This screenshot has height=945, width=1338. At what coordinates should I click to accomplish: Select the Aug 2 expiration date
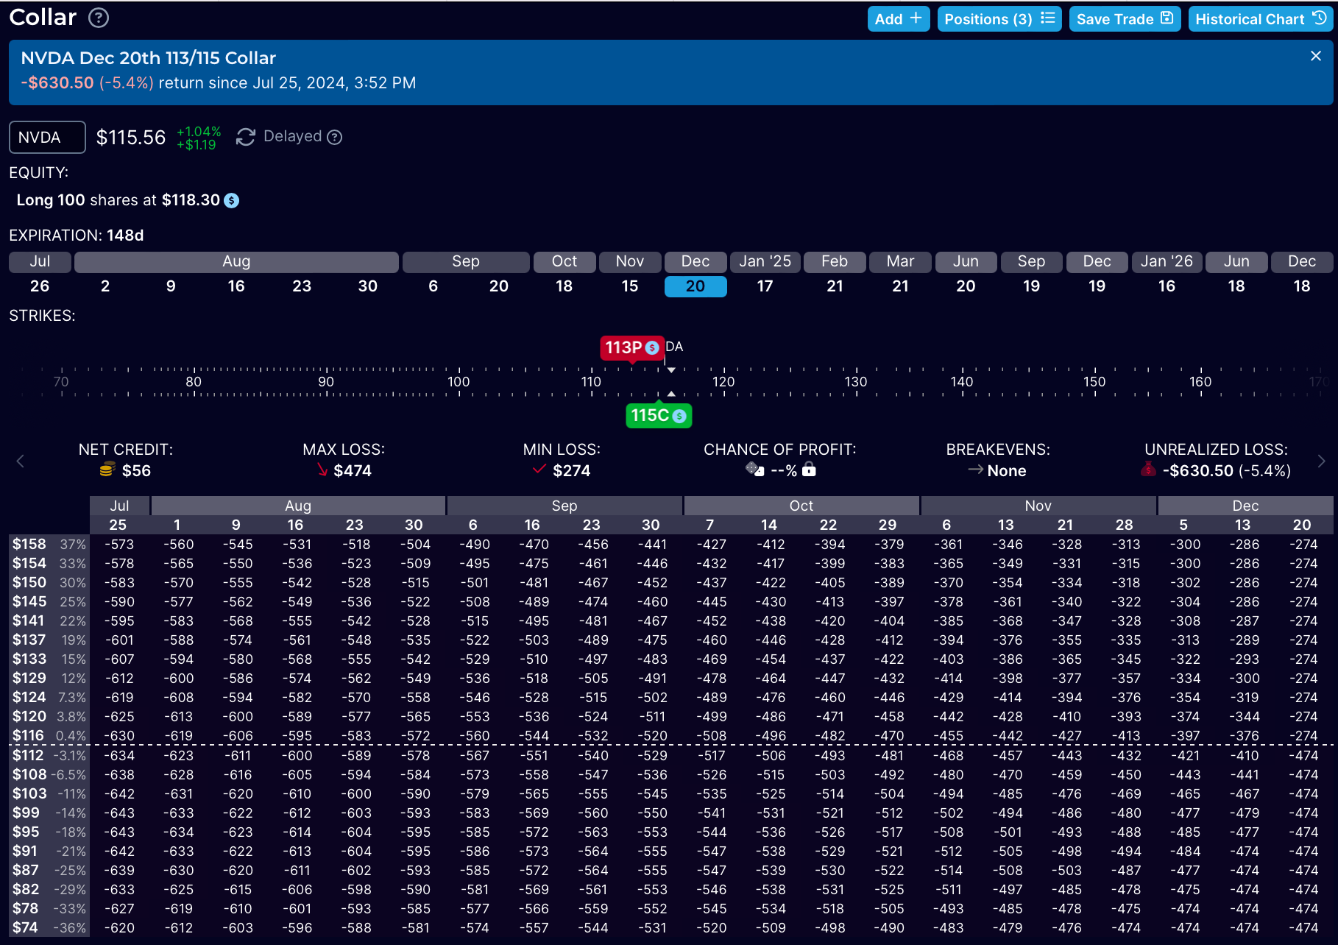(x=105, y=286)
